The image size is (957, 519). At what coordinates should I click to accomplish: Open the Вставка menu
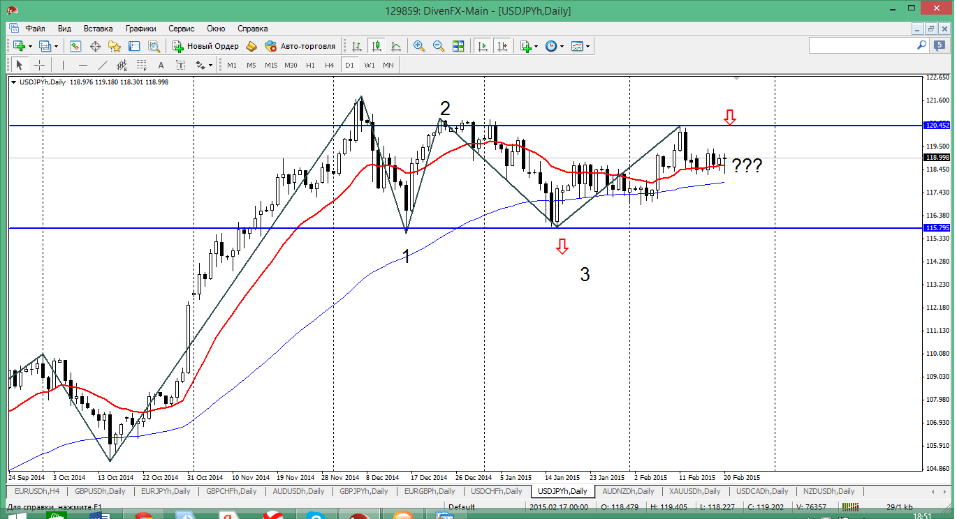98,29
